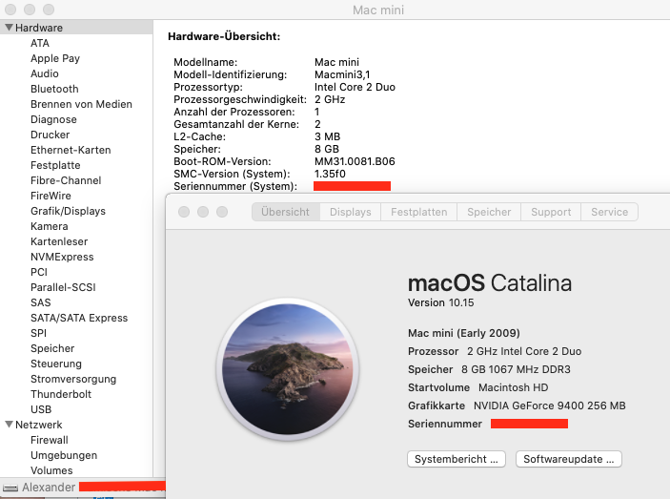Screen dimensions: 670x499
Task: Select Apple Pay in the sidebar
Action: point(55,58)
